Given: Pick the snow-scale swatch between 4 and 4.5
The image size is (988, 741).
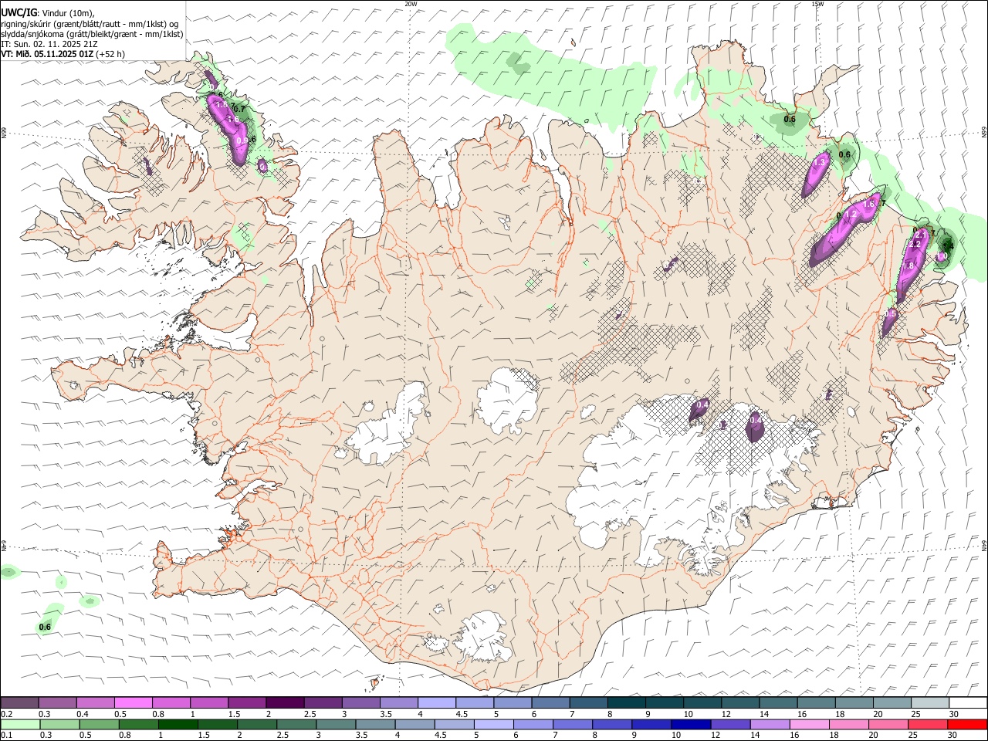Looking at the screenshot, I should [x=437, y=702].
